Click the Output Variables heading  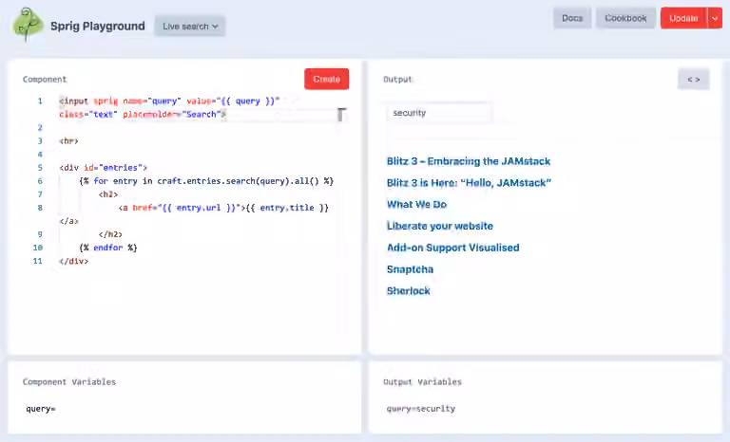423,382
